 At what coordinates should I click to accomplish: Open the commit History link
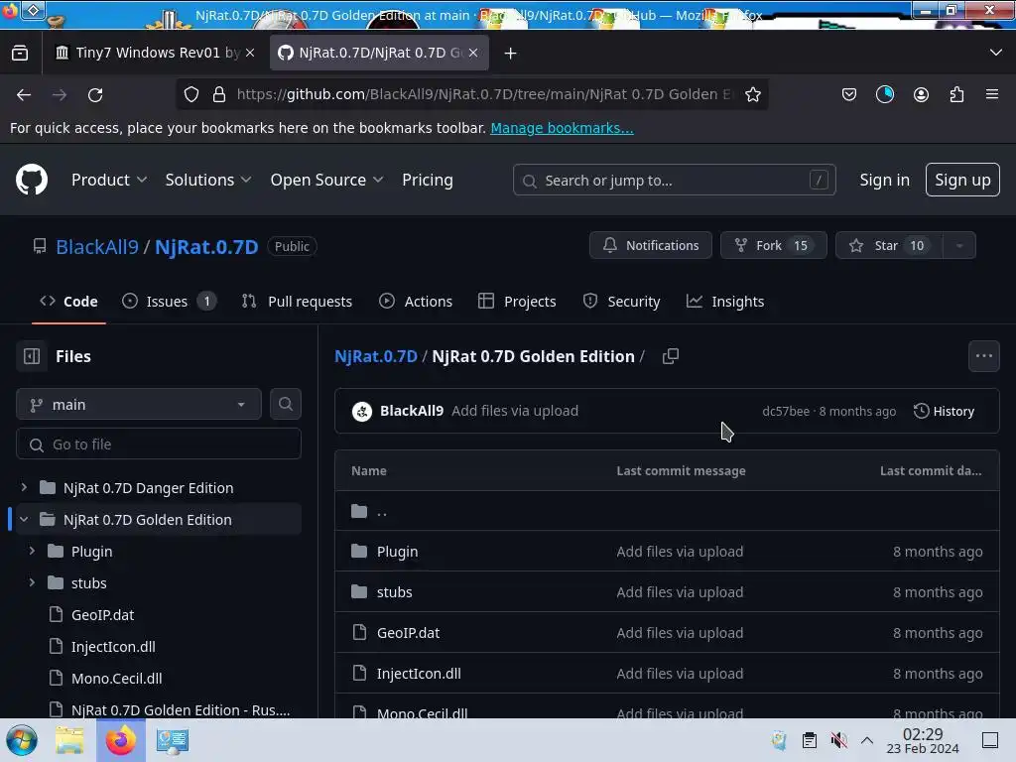pyautogui.click(x=945, y=411)
